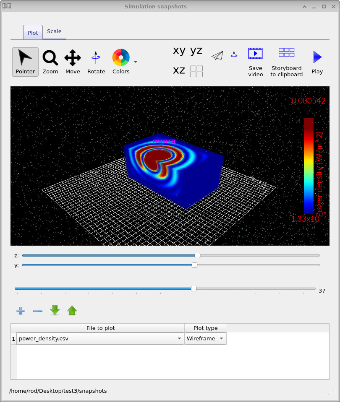Screen dimensions: 340x402
Task: Click the Save video icon
Action: click(255, 53)
